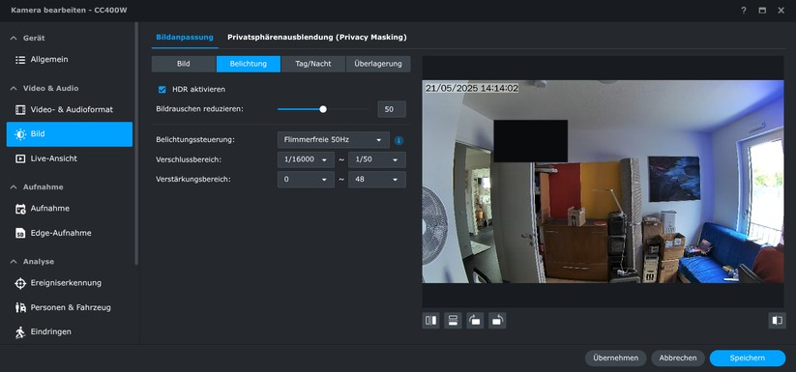The width and height of the screenshot is (796, 372).
Task: Click the horizontal flip icon under preview
Action: pos(430,320)
